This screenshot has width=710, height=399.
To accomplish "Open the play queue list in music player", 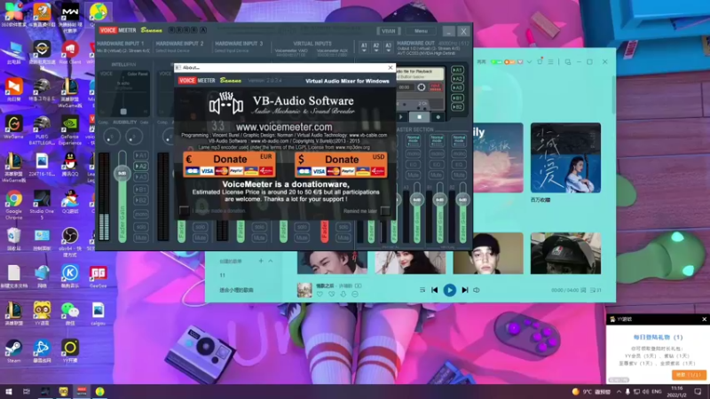I will point(596,290).
